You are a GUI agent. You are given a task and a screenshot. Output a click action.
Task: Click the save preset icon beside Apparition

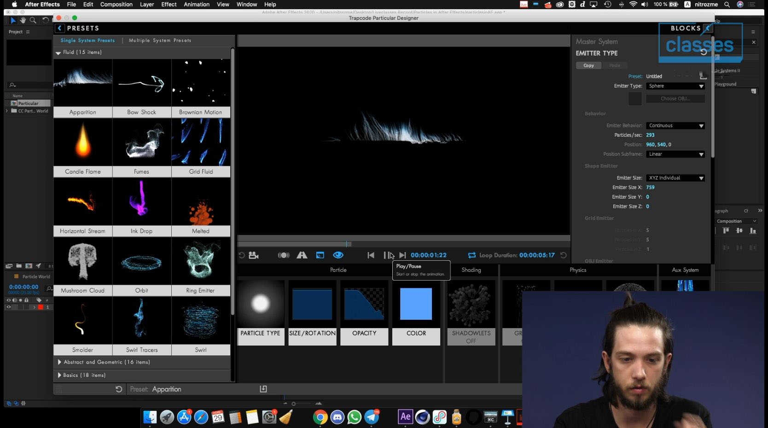pos(263,389)
